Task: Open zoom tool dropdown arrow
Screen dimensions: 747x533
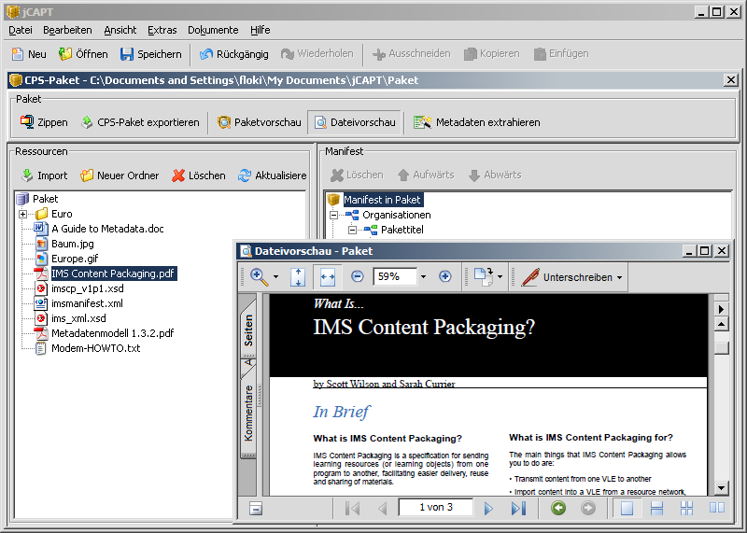Action: (275, 276)
